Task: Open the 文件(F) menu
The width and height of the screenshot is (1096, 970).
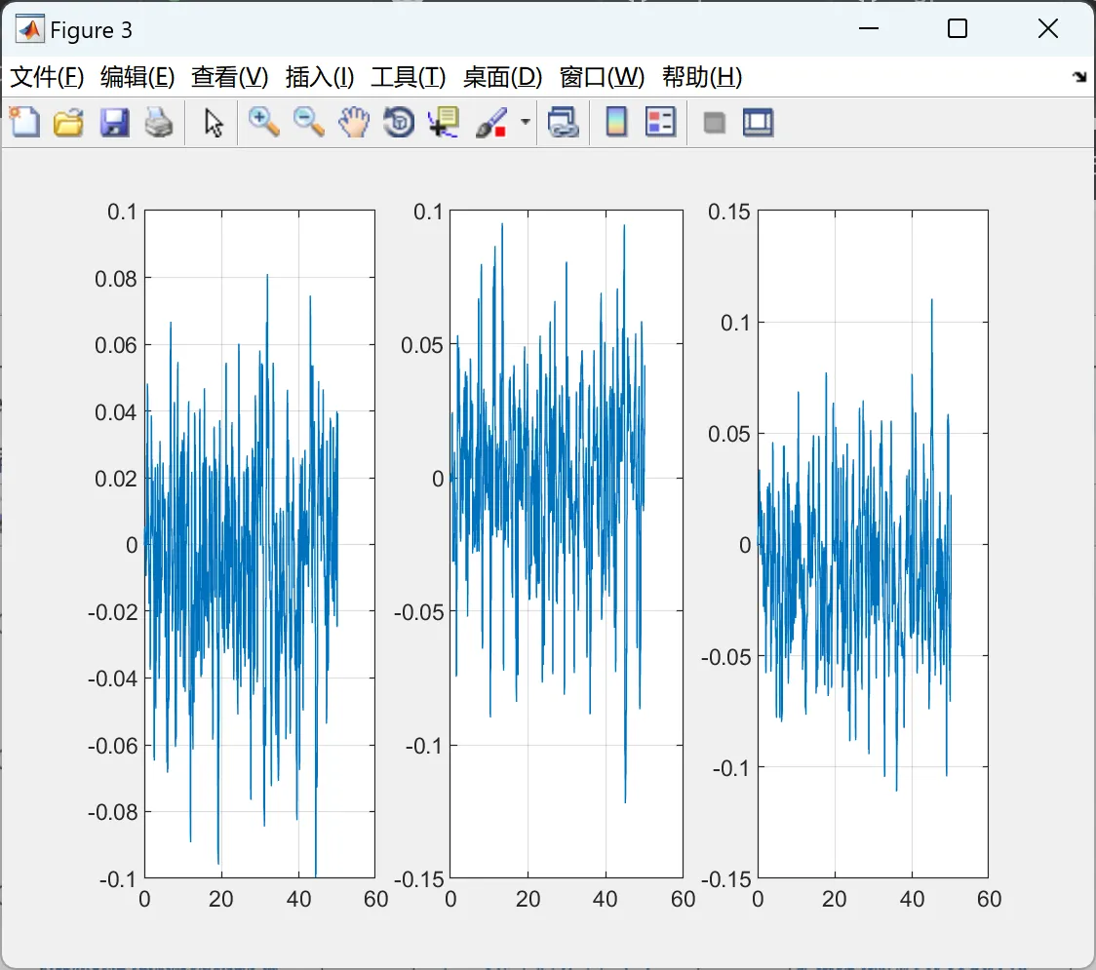Action: (47, 77)
